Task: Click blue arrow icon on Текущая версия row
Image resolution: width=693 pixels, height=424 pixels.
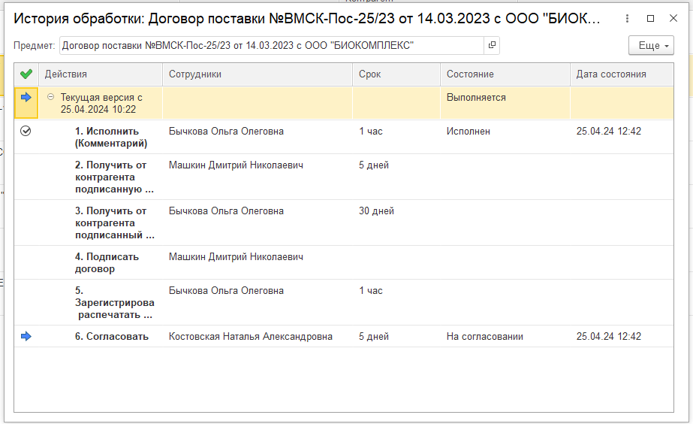Action: click(26, 98)
